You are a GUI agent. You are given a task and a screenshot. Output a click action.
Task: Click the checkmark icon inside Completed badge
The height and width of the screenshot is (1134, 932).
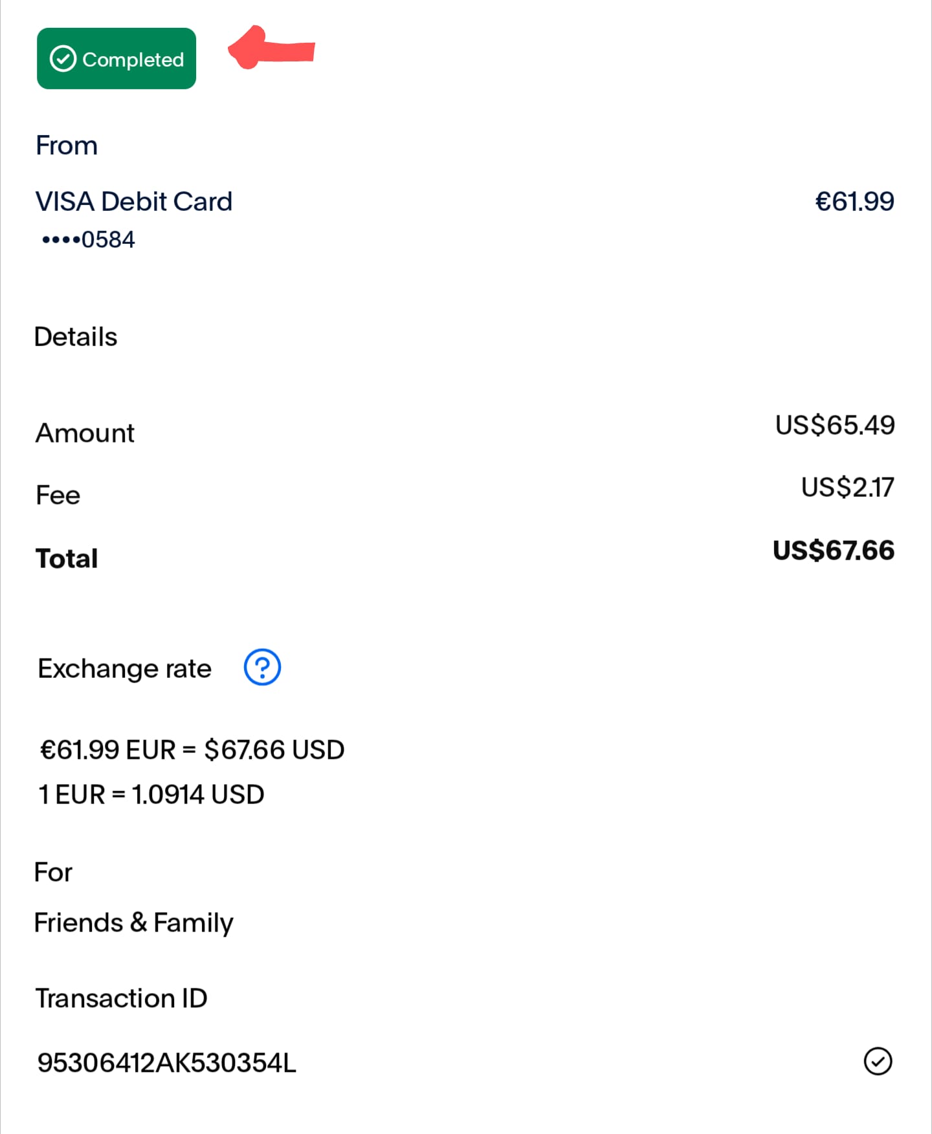(63, 59)
